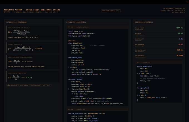
Task: Click the Max Drawdown metric label
Action: click(x=140, y=44)
